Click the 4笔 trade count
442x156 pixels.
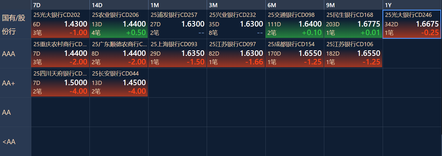[96, 33]
